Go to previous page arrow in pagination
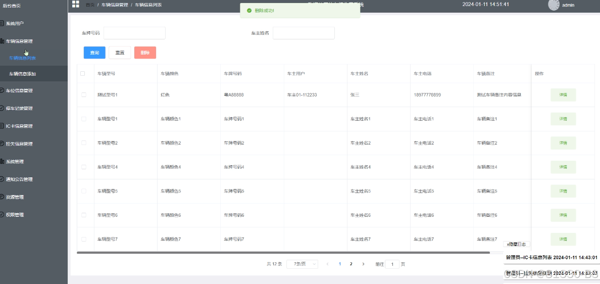The width and height of the screenshot is (600, 284). tap(327, 264)
